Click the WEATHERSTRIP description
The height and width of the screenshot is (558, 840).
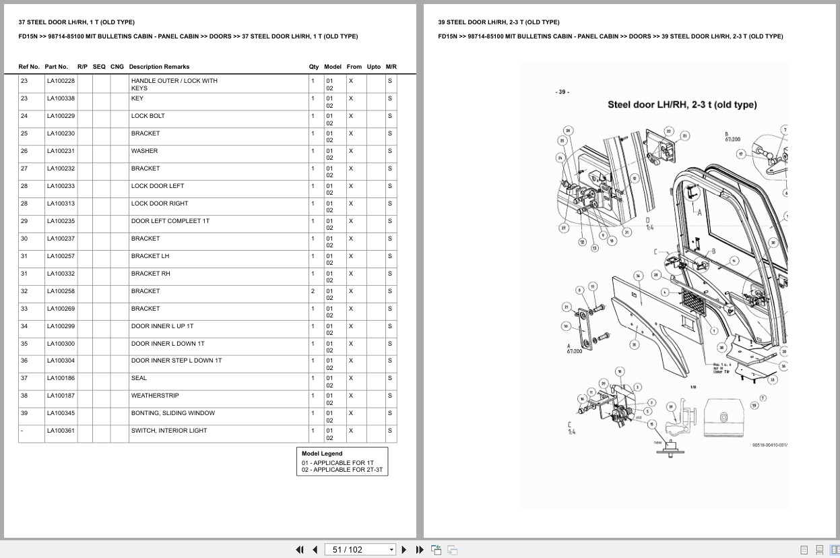tap(155, 396)
